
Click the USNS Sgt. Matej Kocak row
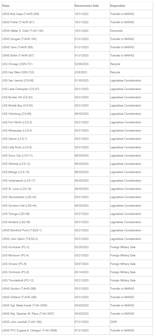click(77, 305)
